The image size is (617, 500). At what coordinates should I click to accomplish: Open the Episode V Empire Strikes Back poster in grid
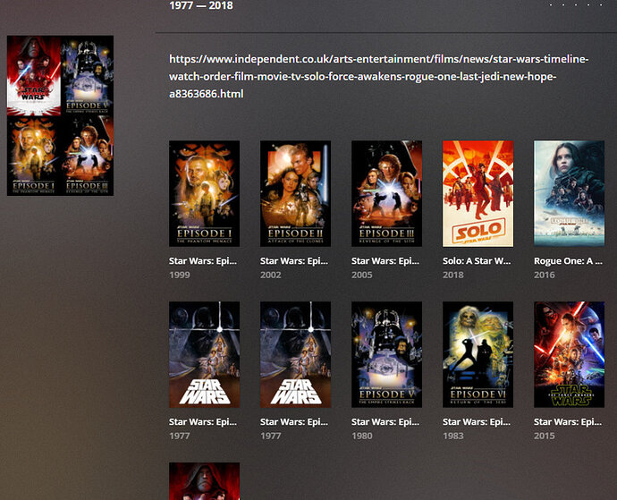tap(387, 355)
